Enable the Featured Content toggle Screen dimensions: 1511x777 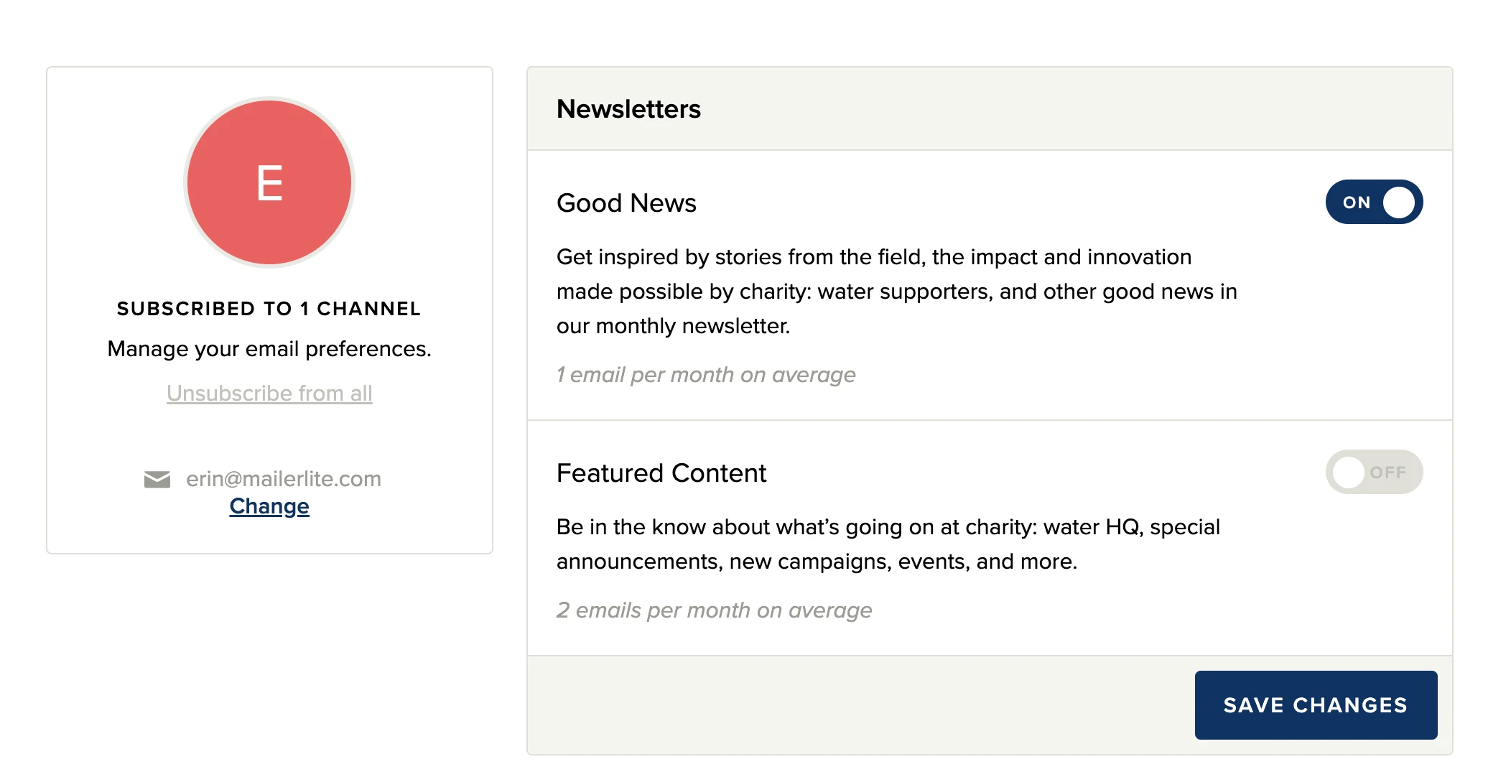(x=1373, y=472)
